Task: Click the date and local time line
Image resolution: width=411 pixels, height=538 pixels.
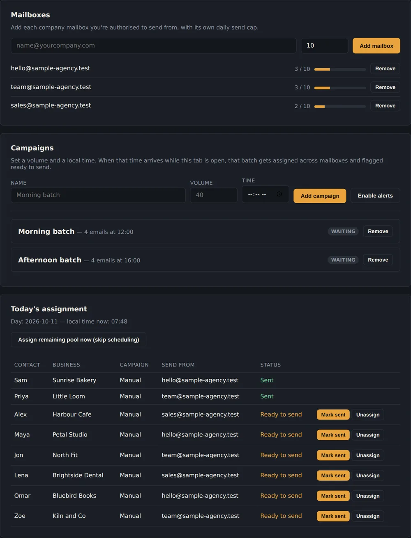Action: [x=69, y=321]
